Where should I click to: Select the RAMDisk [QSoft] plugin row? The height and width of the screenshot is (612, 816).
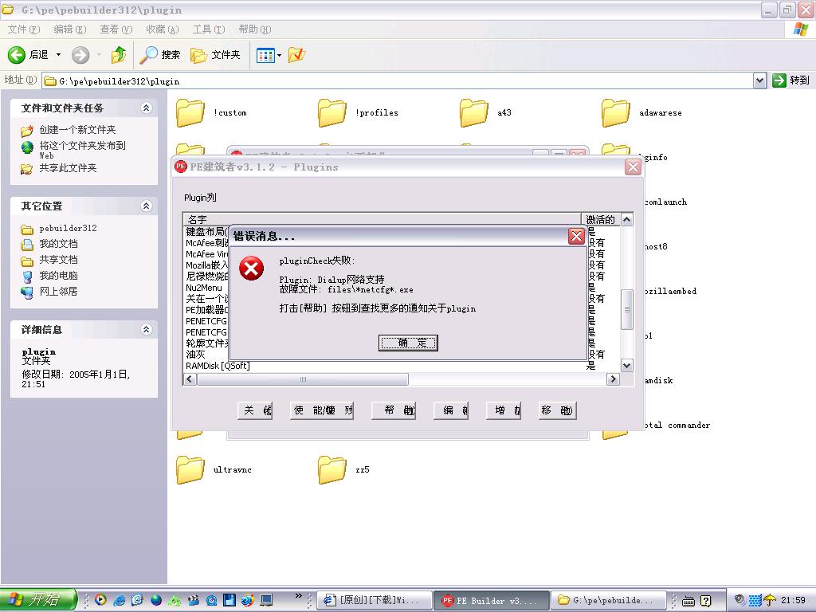[218, 366]
